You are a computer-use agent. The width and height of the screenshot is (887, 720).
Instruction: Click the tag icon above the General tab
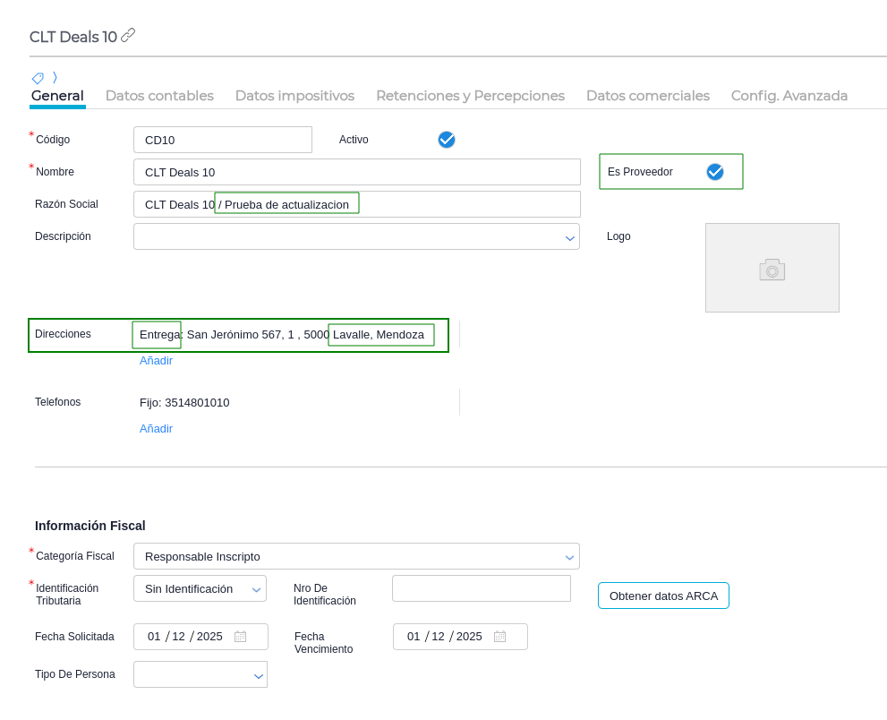[38, 78]
